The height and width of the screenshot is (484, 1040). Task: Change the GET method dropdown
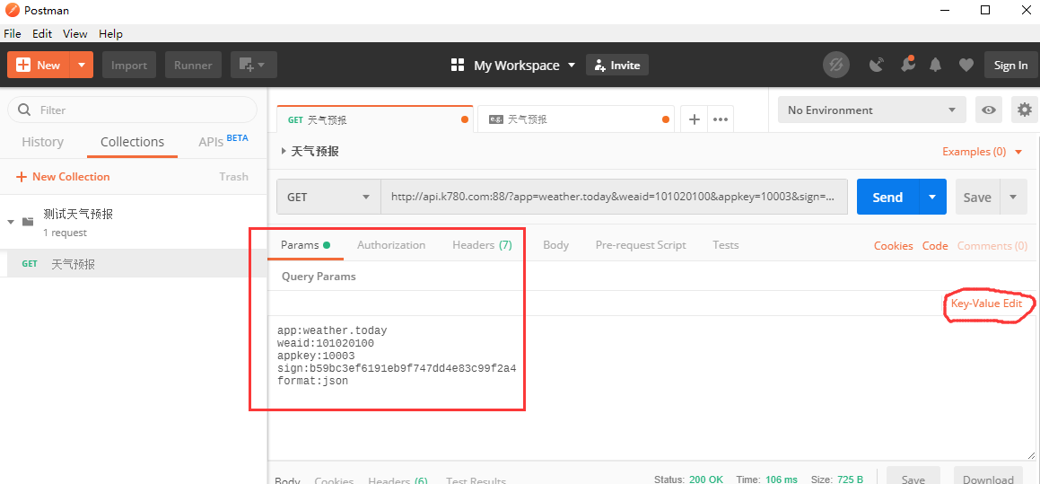tap(328, 198)
